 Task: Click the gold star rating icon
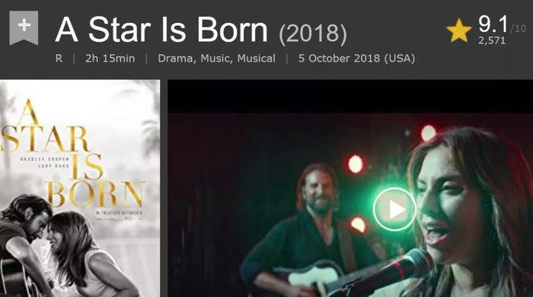point(459,30)
